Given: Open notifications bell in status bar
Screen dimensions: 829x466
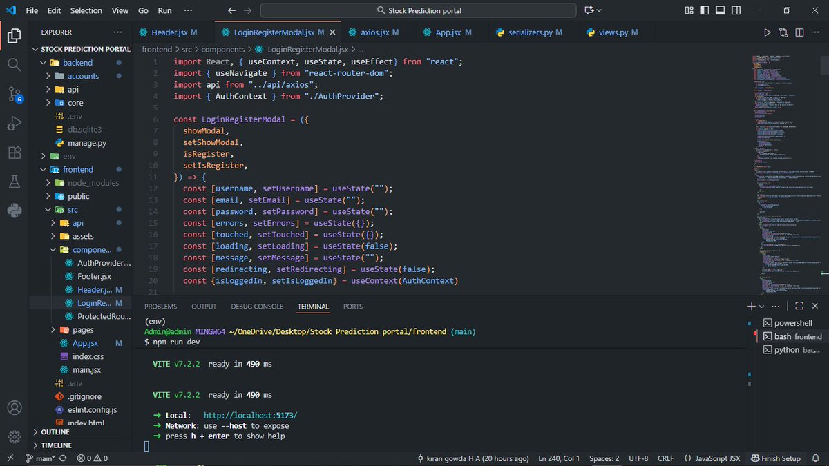Looking at the screenshot, I should [x=814, y=458].
